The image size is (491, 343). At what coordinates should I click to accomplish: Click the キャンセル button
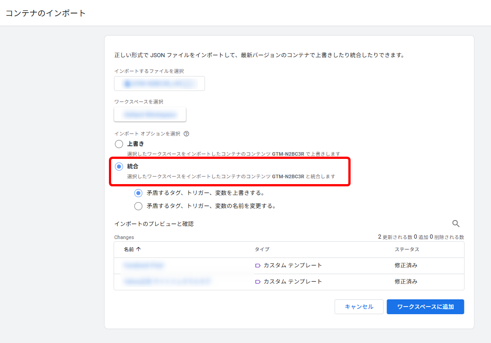pyautogui.click(x=359, y=307)
